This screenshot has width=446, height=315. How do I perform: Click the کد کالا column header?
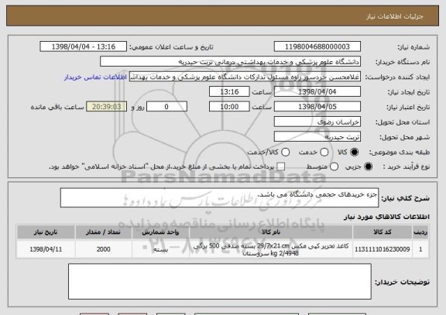click(383, 232)
